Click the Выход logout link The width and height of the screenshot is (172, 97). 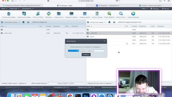click(x=166, y=9)
